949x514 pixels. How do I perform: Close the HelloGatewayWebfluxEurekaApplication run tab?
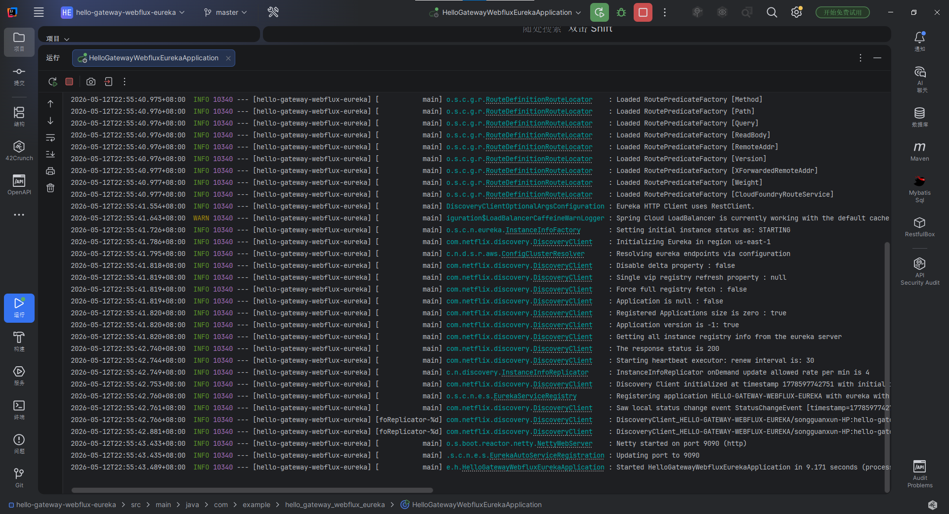[x=228, y=58]
